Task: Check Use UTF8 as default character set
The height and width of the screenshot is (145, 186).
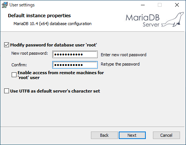Action: pyautogui.click(x=6, y=91)
